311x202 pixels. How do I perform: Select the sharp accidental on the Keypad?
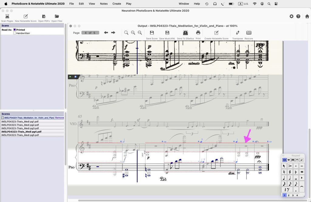(290, 172)
